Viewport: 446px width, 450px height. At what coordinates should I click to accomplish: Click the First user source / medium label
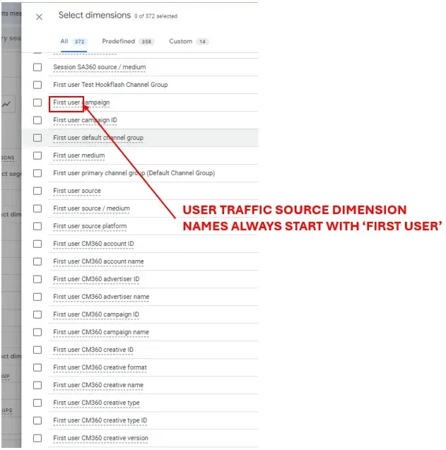click(x=91, y=208)
